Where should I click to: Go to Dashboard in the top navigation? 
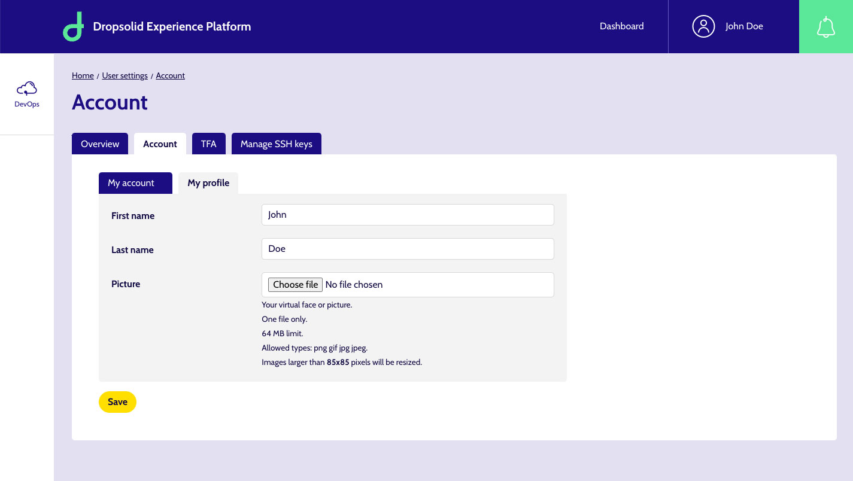coord(622,26)
